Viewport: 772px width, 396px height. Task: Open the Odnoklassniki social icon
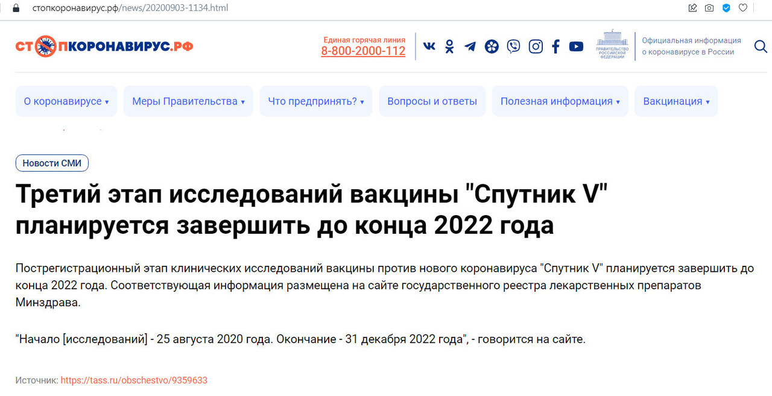tap(449, 46)
